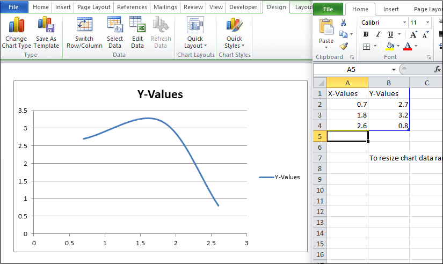Expand the Copy options arrow
The height and width of the screenshot is (264, 443).
click(x=352, y=34)
